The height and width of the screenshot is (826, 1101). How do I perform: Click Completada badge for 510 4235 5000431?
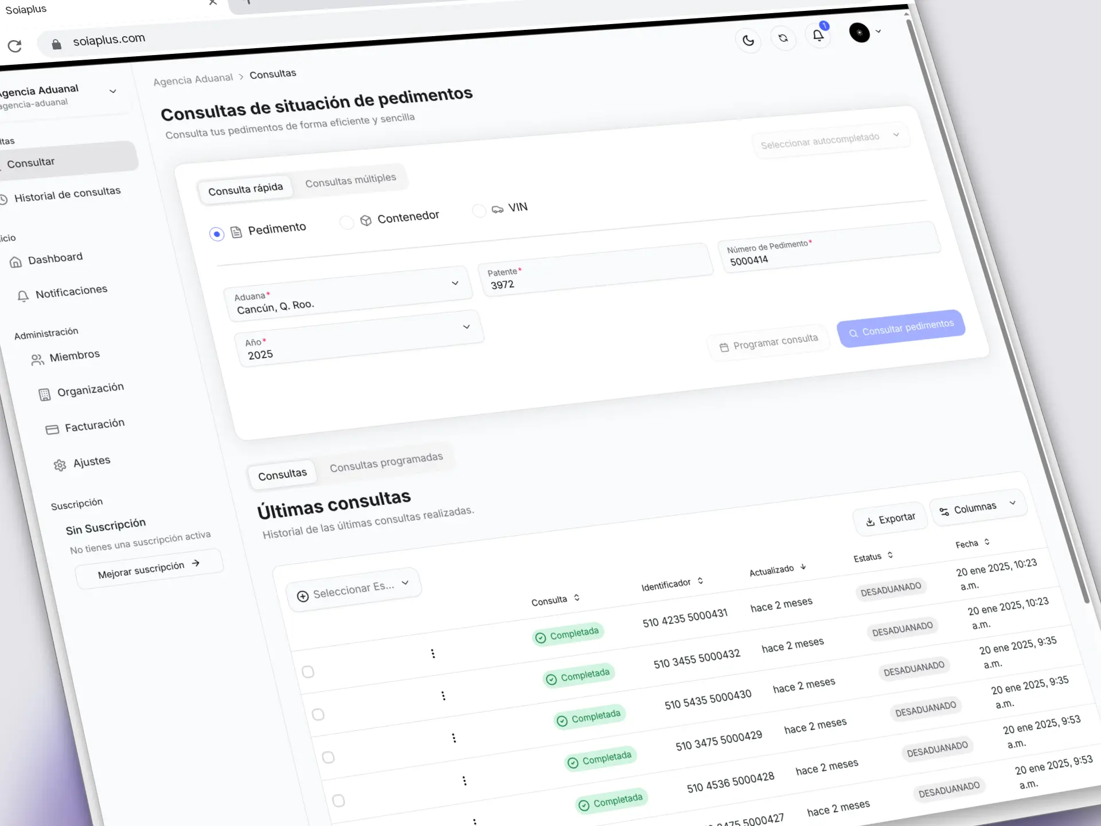click(x=569, y=634)
